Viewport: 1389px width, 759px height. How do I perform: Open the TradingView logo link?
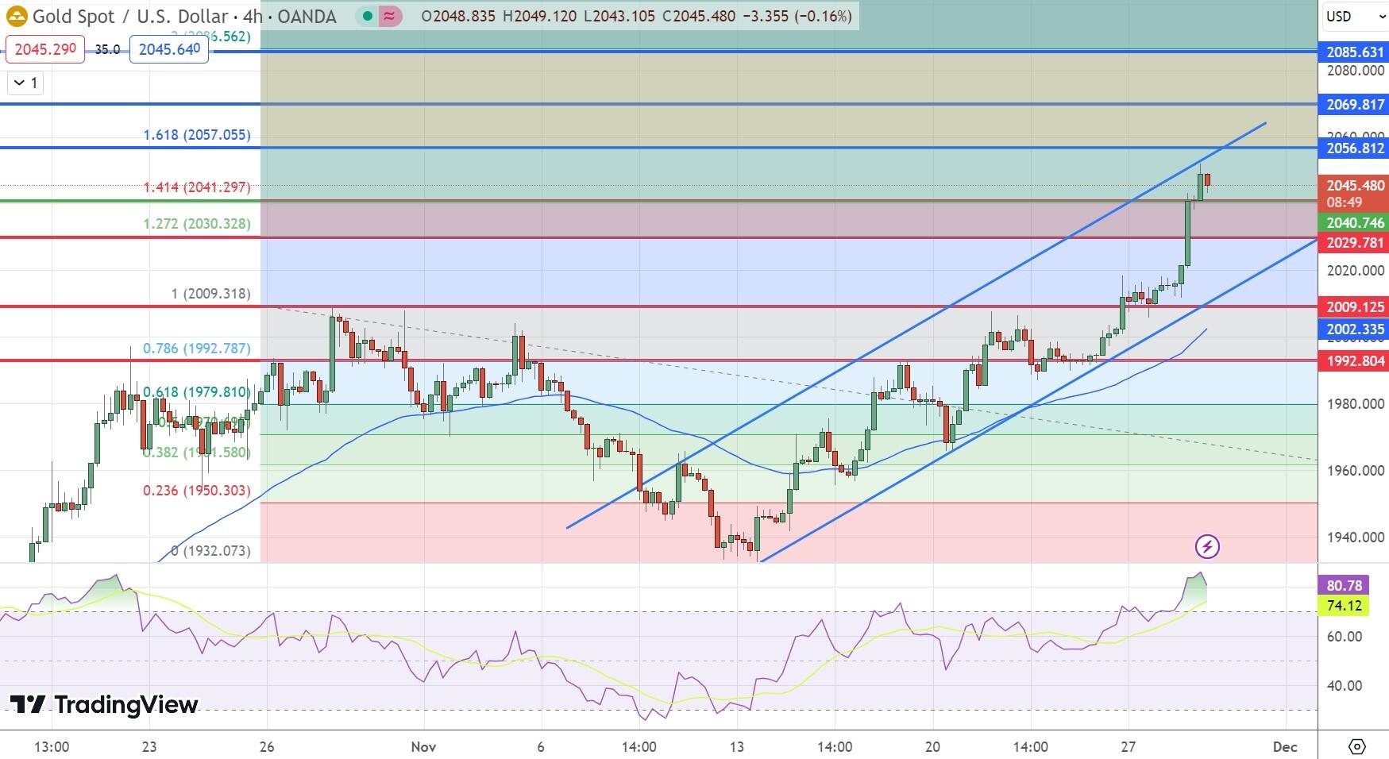[104, 705]
